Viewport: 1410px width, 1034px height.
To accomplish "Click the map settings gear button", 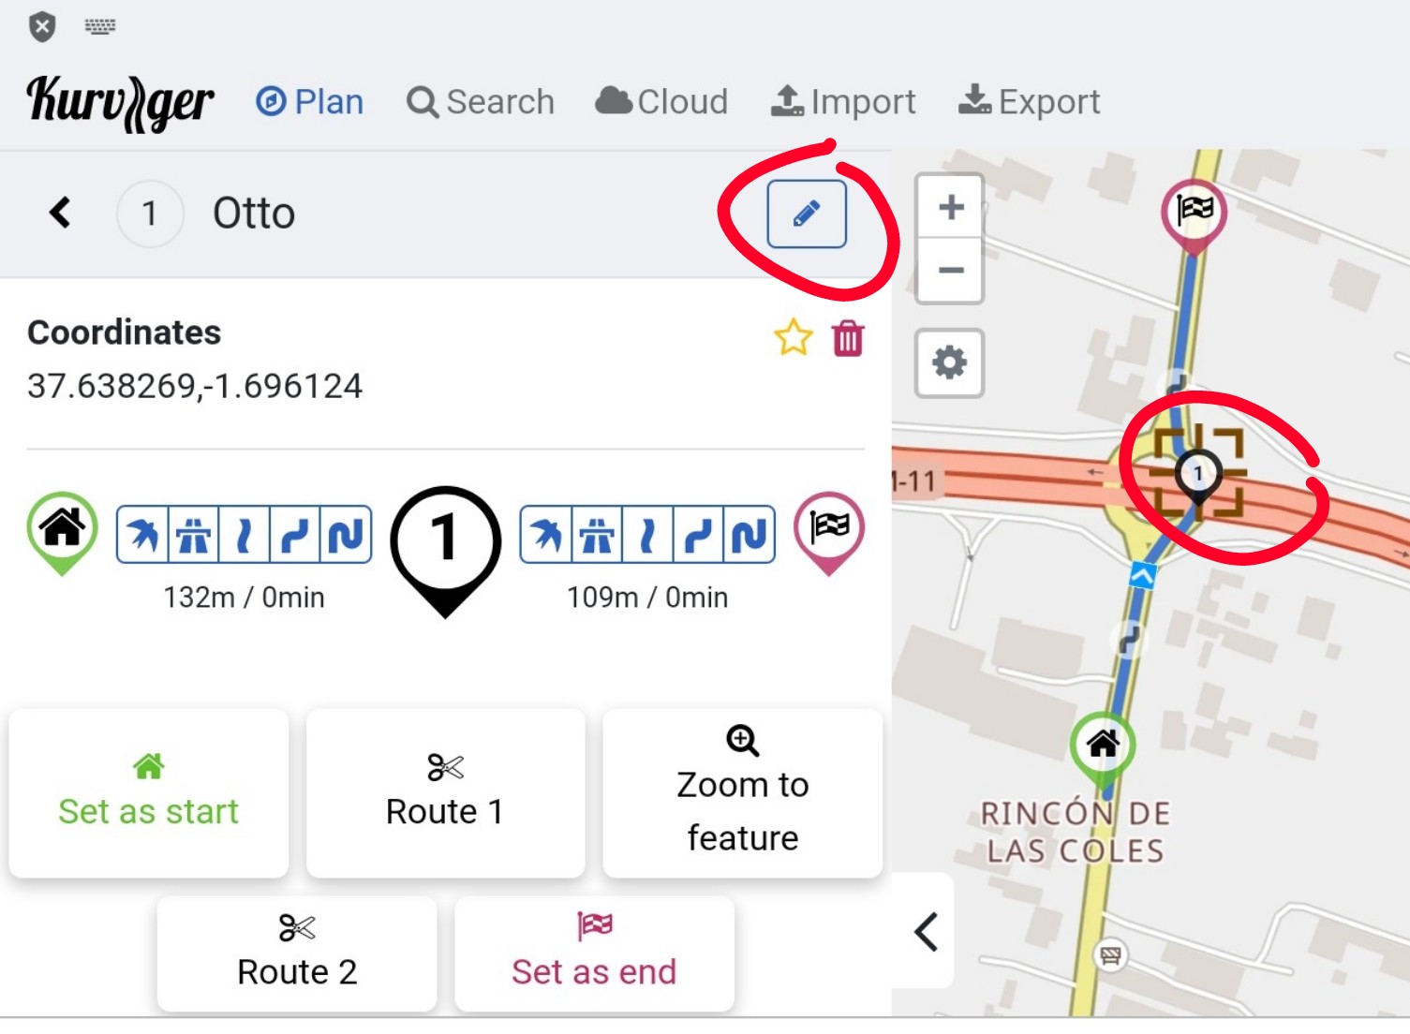I will (x=949, y=362).
